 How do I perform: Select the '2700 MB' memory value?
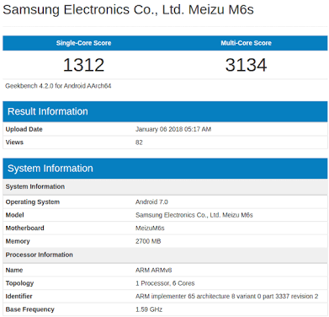coord(148,241)
